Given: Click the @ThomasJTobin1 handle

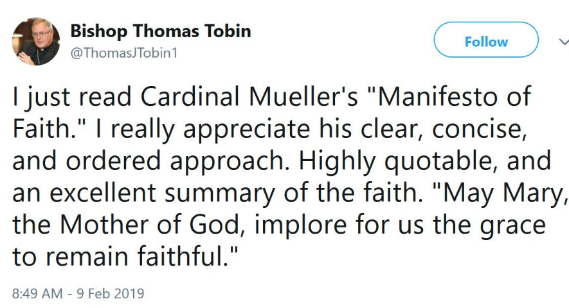Looking at the screenshot, I should coord(122,53).
